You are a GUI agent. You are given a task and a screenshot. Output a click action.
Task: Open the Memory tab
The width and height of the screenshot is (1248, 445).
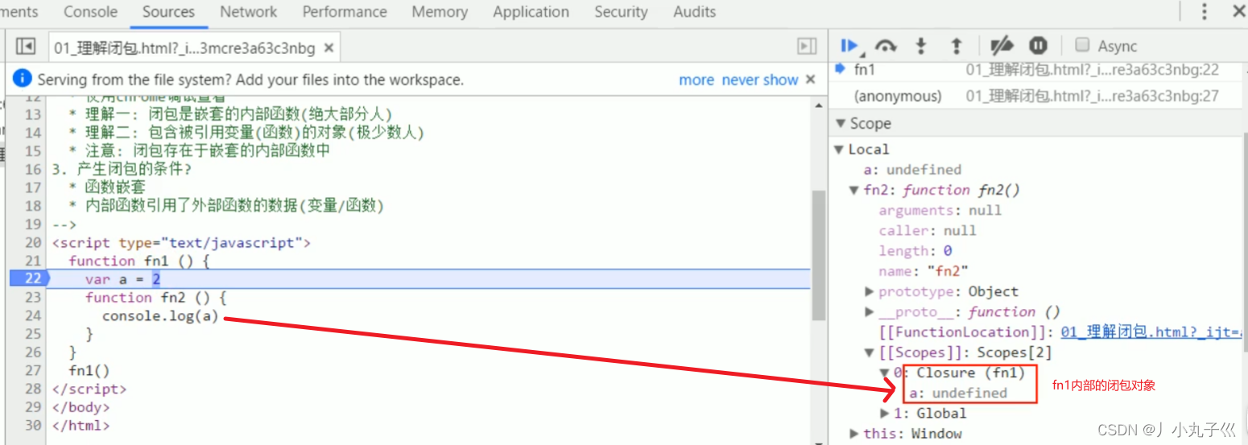coord(440,12)
